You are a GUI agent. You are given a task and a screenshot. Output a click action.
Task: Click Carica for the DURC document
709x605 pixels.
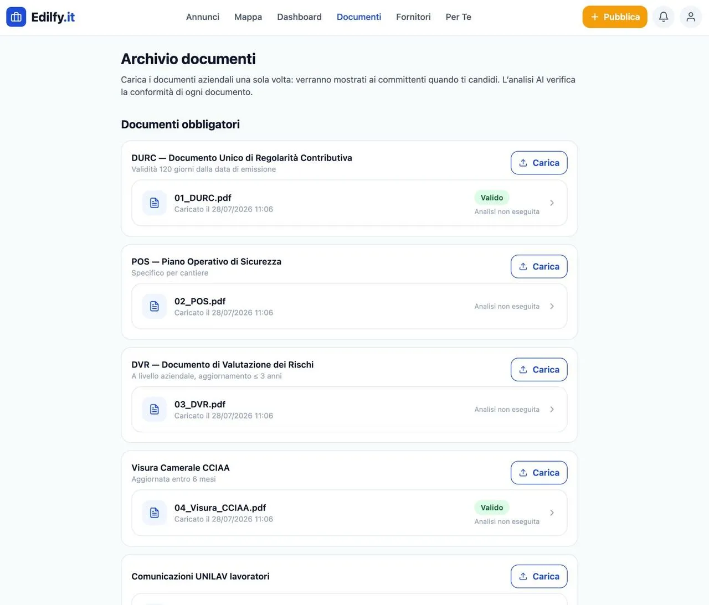click(539, 163)
